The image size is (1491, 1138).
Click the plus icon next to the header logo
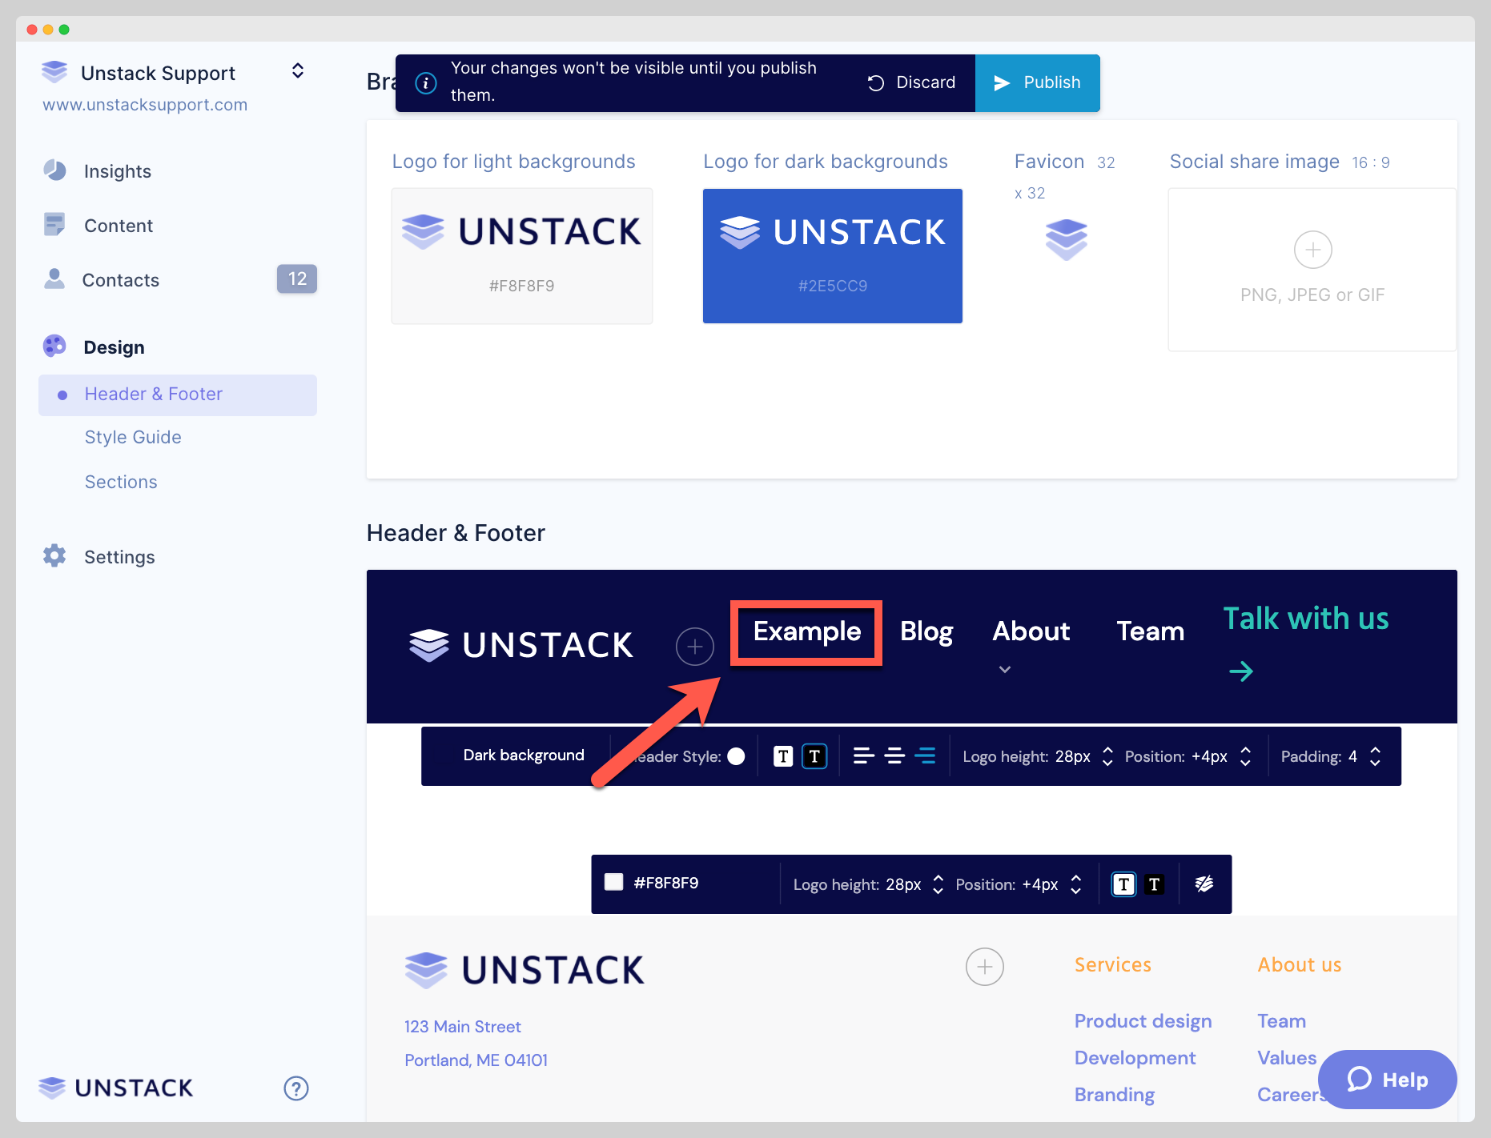point(694,647)
